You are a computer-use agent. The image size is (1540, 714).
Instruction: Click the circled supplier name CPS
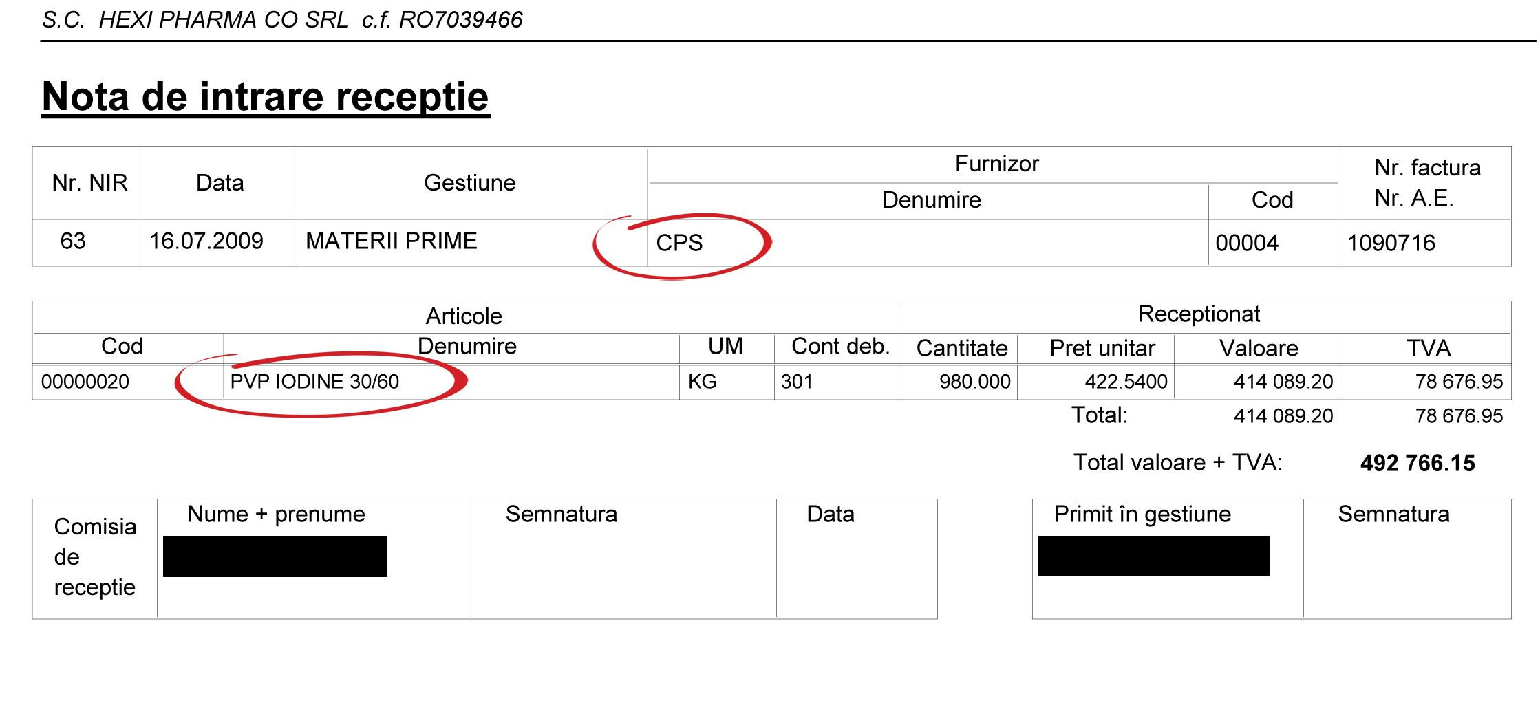679,243
